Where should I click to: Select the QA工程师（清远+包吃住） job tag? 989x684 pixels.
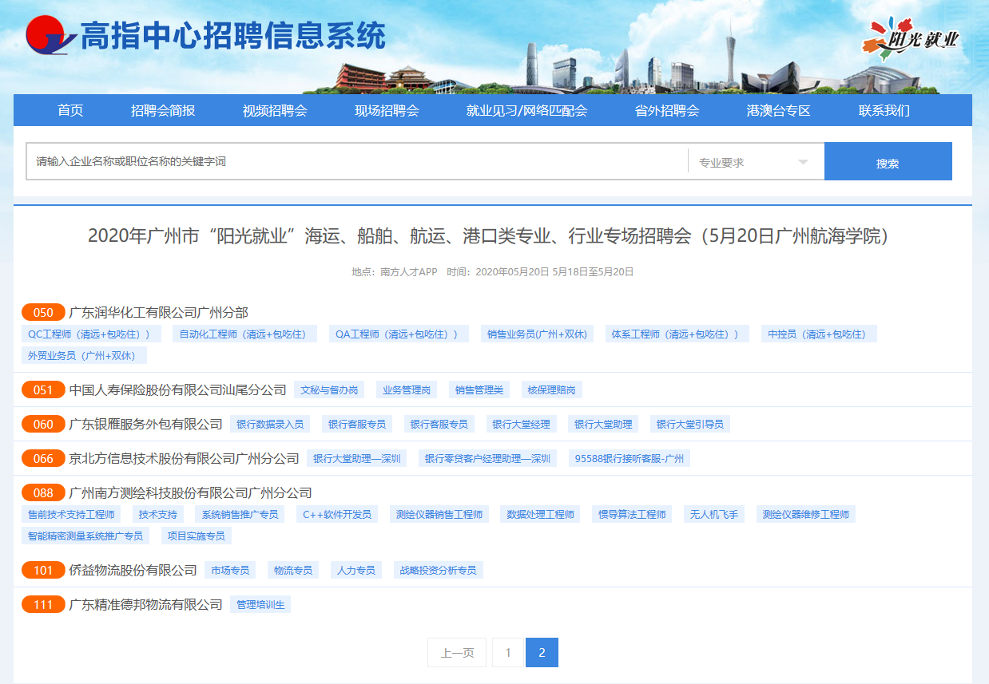[x=399, y=334]
